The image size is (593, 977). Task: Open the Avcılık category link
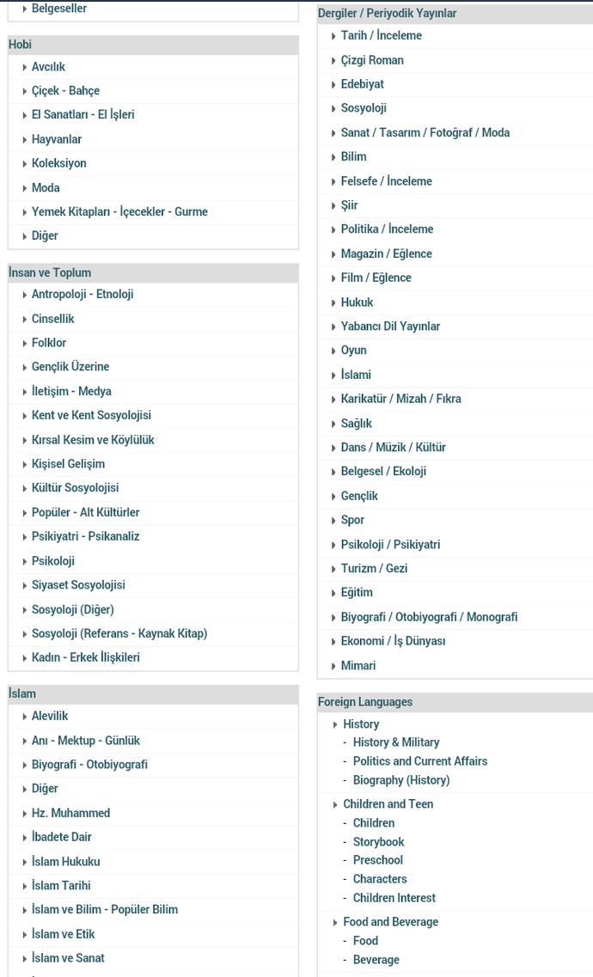(x=48, y=67)
